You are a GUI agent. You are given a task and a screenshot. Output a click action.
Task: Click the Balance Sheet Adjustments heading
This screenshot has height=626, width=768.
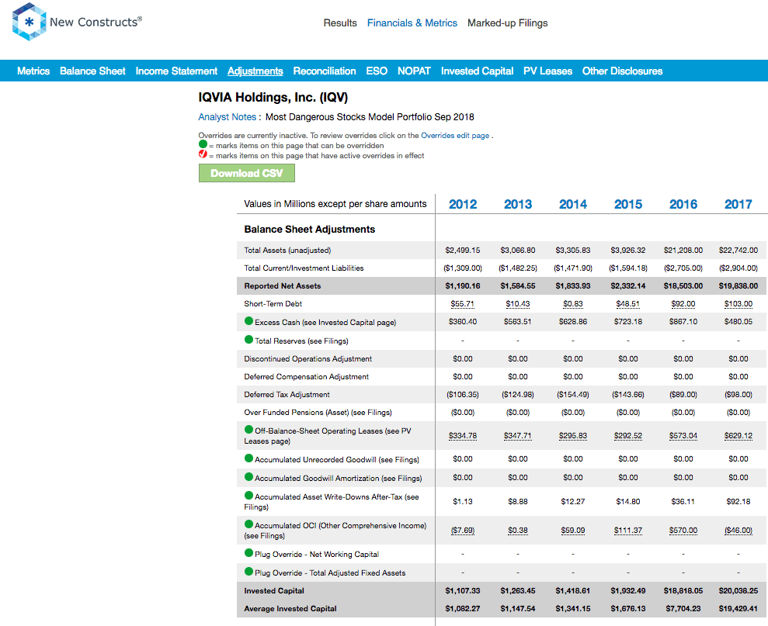coord(310,229)
